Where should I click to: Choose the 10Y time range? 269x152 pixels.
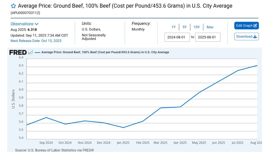(197, 27)
